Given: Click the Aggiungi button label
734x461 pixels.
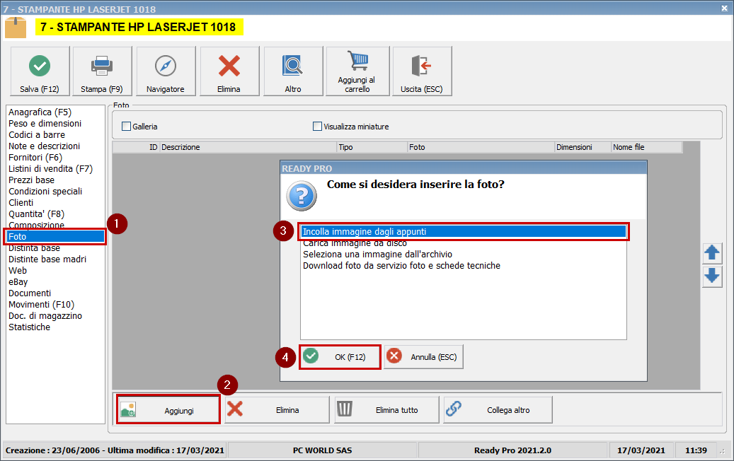Looking at the screenshot, I should tap(179, 411).
